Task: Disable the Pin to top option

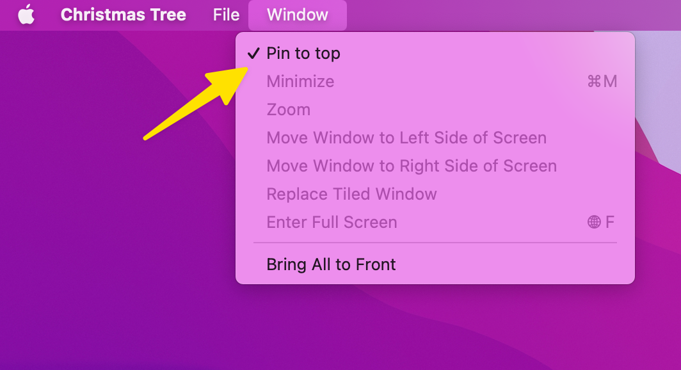Action: click(x=303, y=54)
